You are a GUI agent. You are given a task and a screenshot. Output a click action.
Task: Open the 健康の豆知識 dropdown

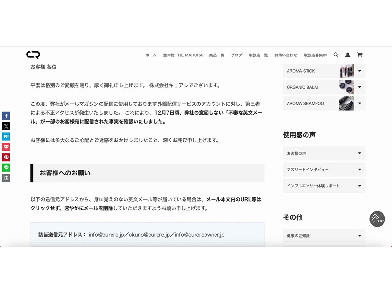coord(360,235)
